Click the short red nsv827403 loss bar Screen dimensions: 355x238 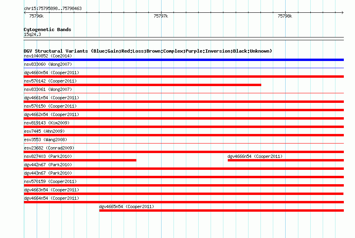click(x=80, y=160)
